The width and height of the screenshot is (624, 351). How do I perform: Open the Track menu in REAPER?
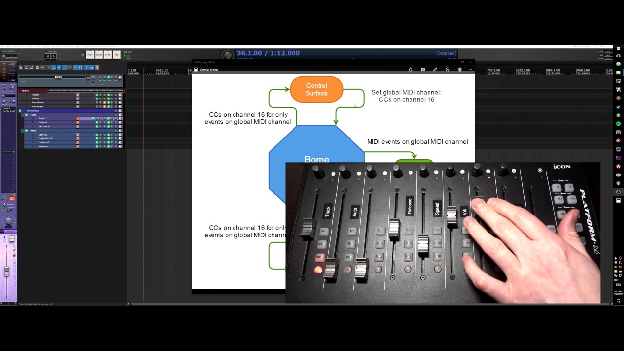point(38,46)
